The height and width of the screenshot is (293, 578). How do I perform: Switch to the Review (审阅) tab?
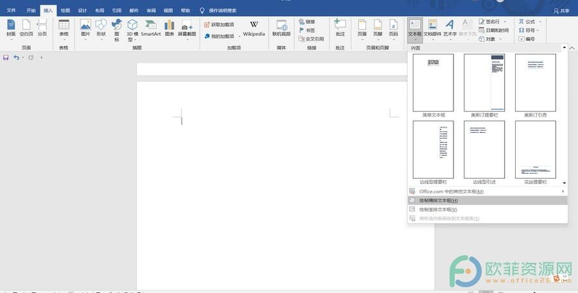tap(151, 11)
